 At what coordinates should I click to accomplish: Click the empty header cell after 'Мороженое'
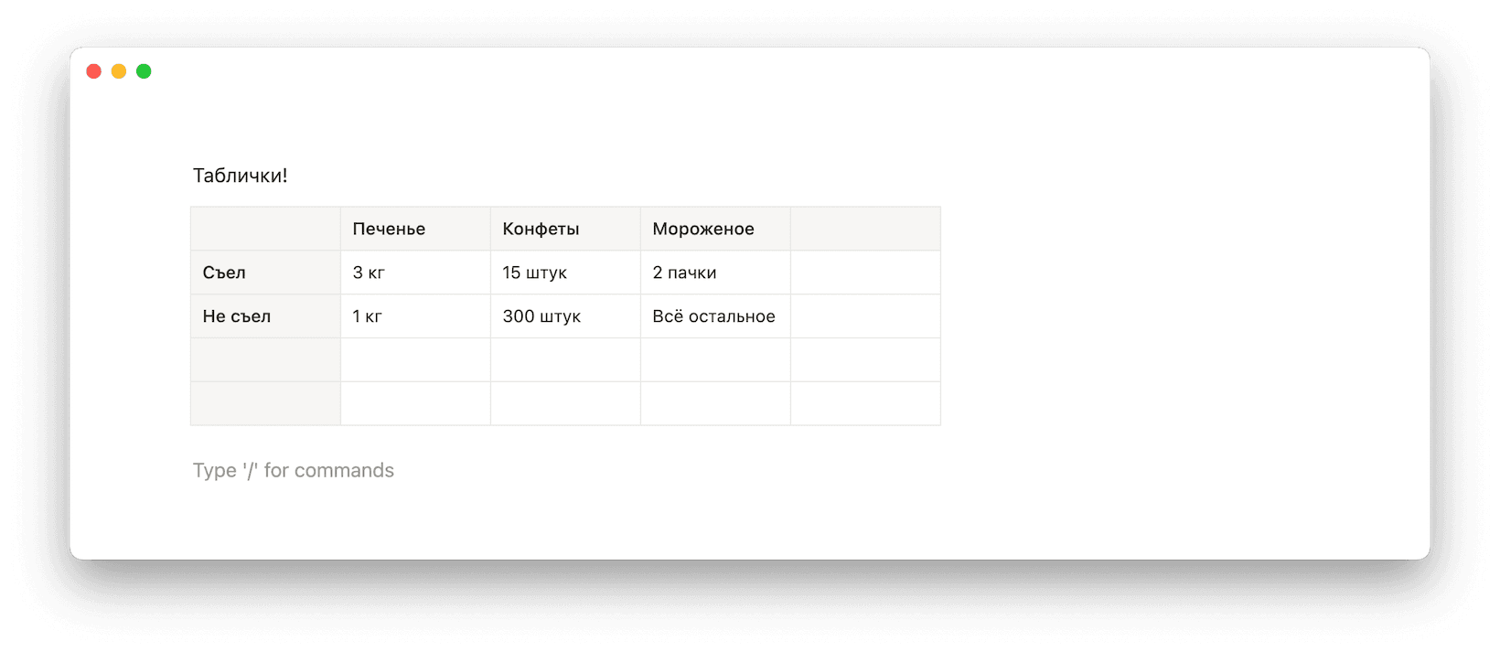pos(865,229)
